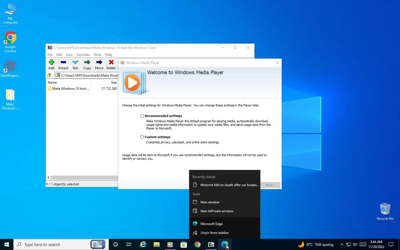Open Task View from the taskbar
400x250 pixels.
(129, 244)
